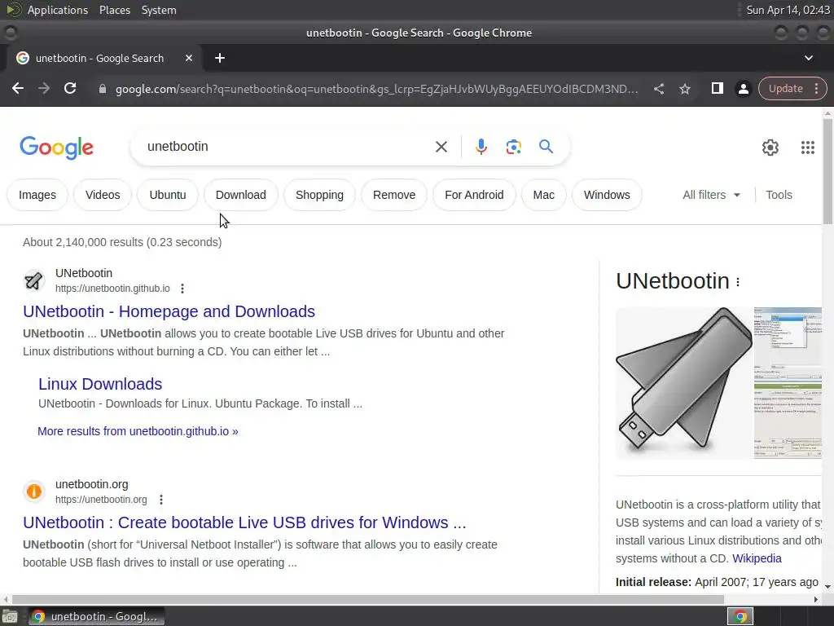Viewport: 834px width, 626px height.
Task: Open the Applications menu
Action: (58, 10)
